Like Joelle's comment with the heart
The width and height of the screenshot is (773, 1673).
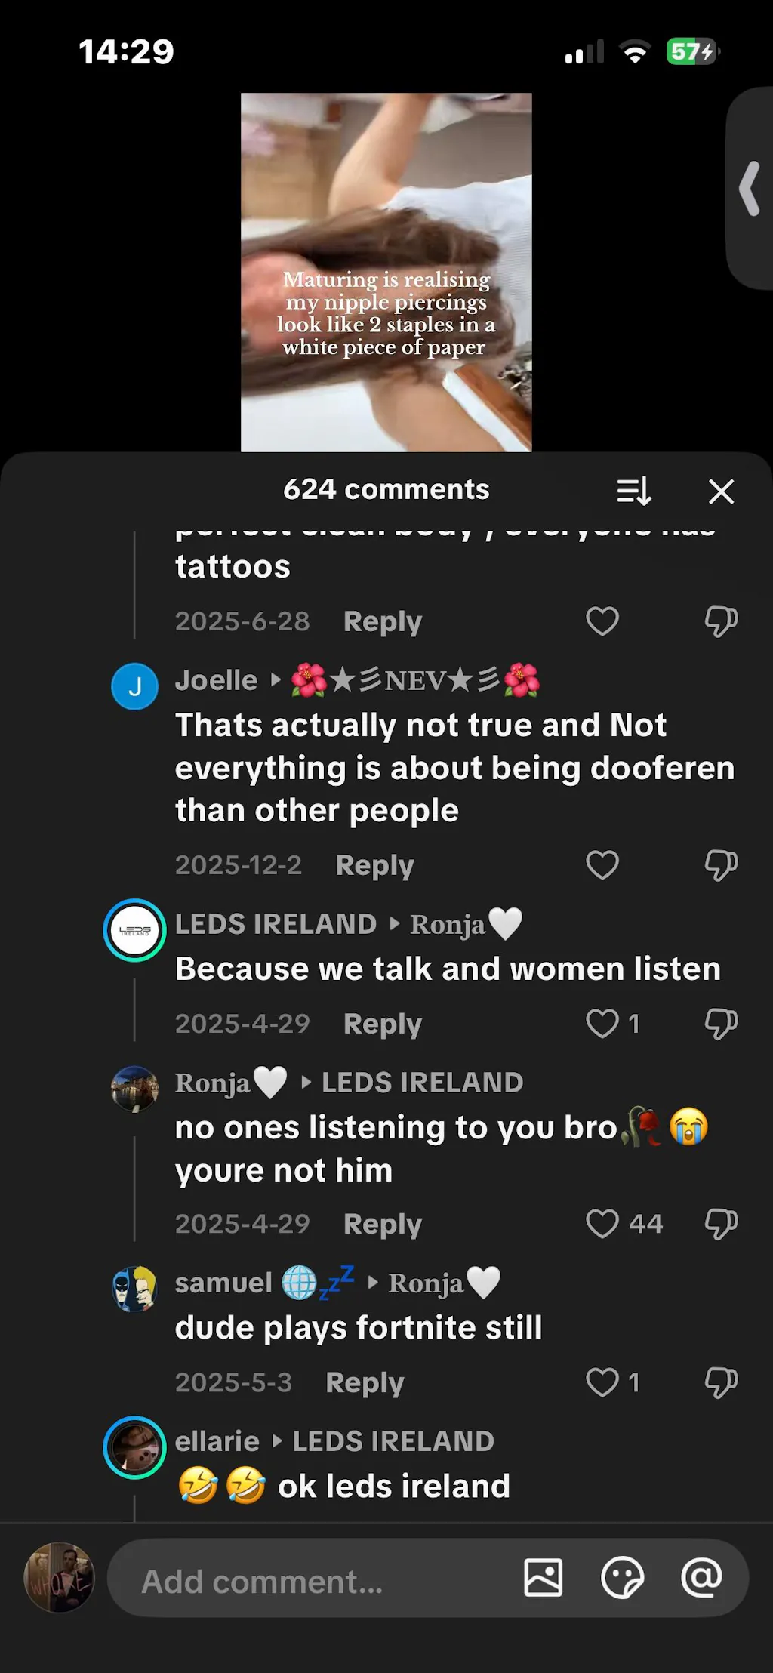click(602, 864)
